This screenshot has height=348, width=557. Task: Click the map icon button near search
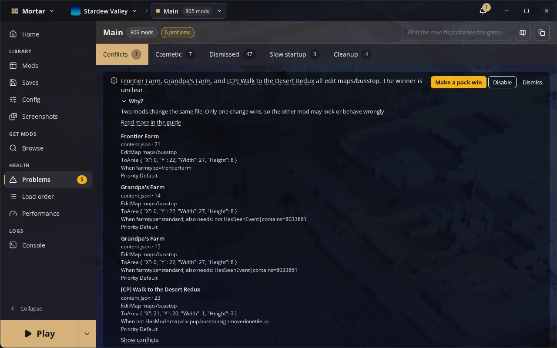pyautogui.click(x=523, y=33)
